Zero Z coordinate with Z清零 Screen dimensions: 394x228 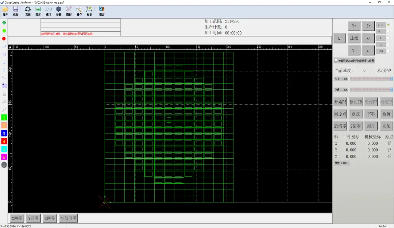click(356, 126)
